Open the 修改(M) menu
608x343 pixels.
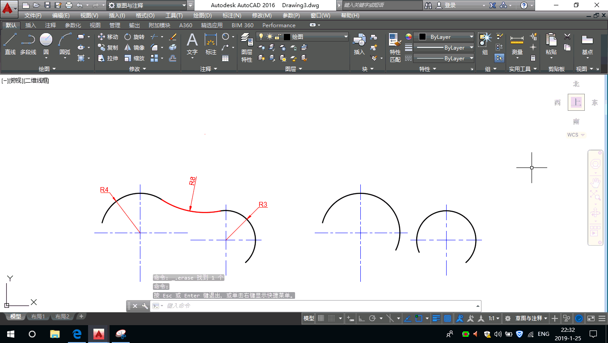[262, 16]
